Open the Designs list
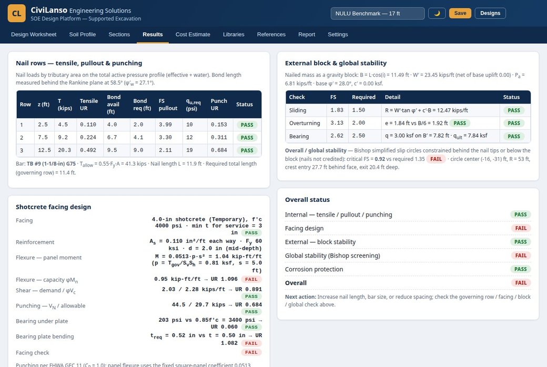Viewport: 547px width, 367px height. point(490,13)
